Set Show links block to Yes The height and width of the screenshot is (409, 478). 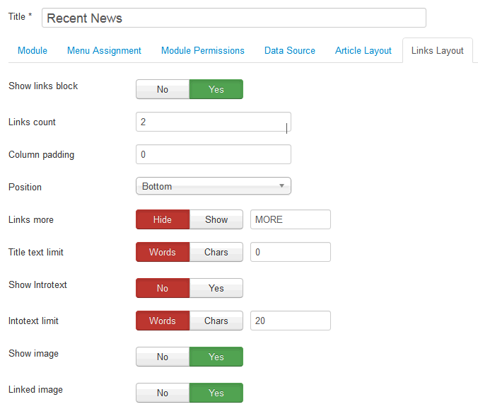click(216, 89)
